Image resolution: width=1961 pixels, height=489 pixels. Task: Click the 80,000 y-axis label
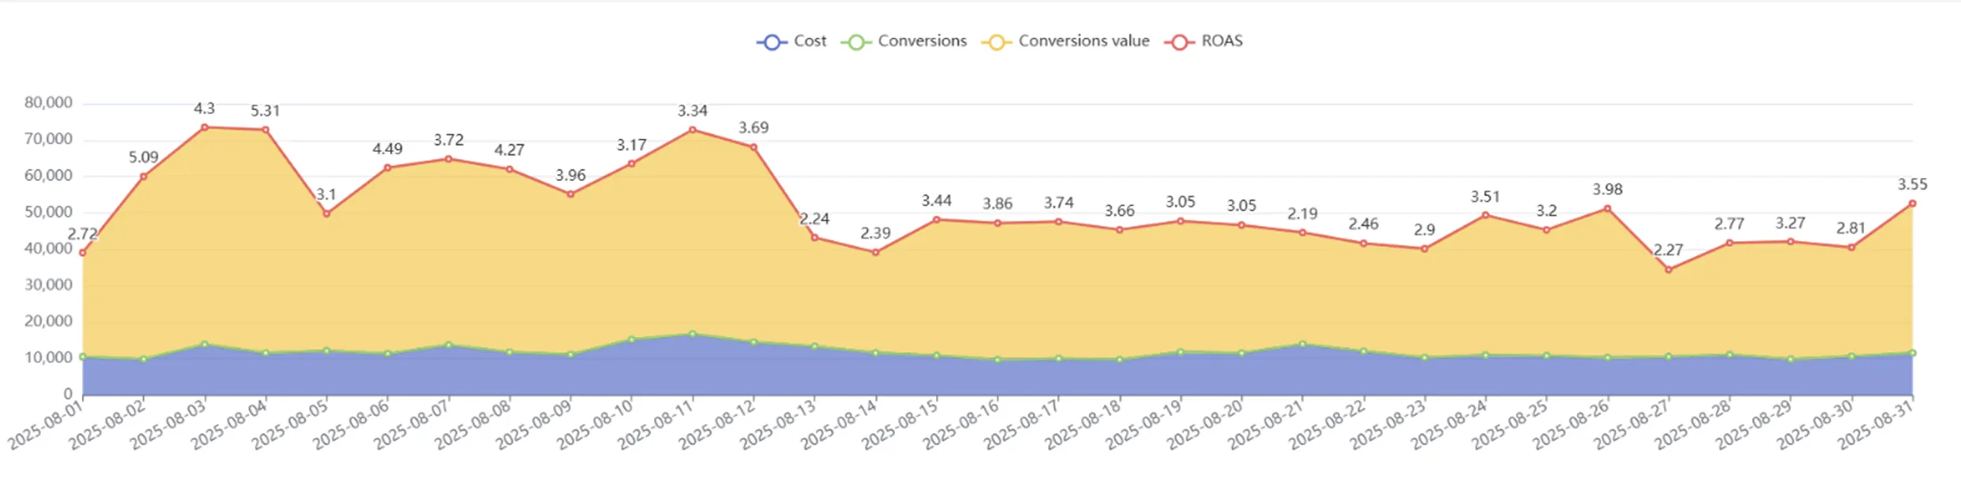coord(48,102)
